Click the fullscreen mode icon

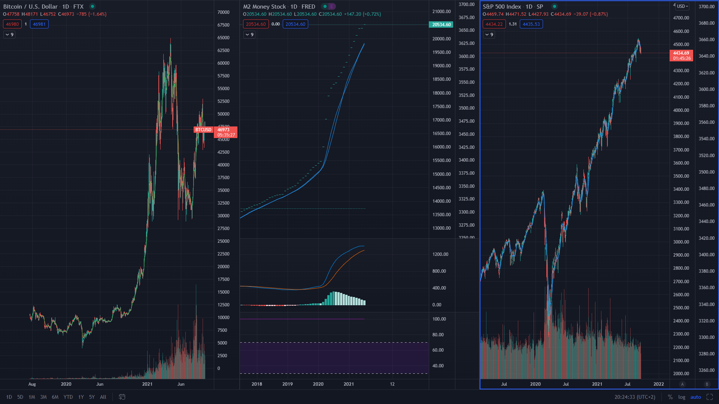click(x=710, y=397)
